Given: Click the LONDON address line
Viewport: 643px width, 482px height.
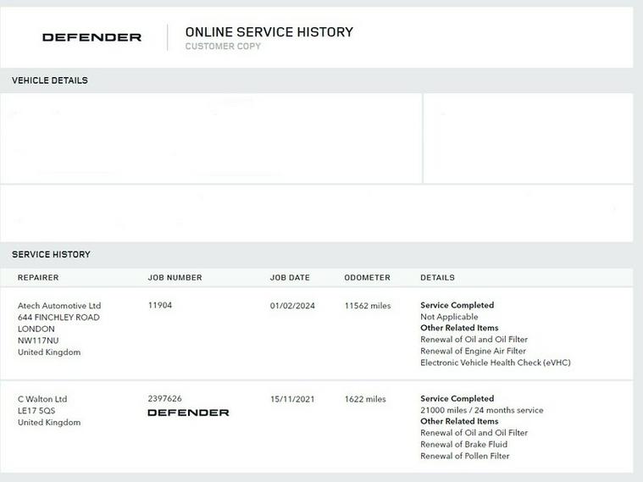Looking at the screenshot, I should (x=36, y=329).
